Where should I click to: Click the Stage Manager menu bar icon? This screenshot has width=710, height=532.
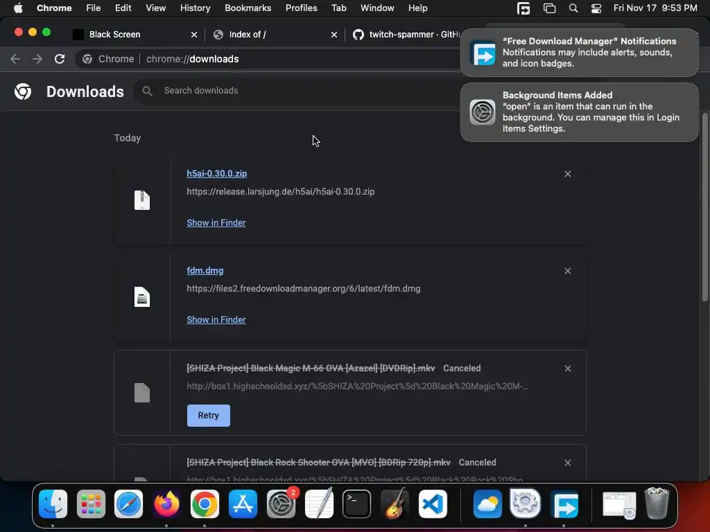pos(549,8)
